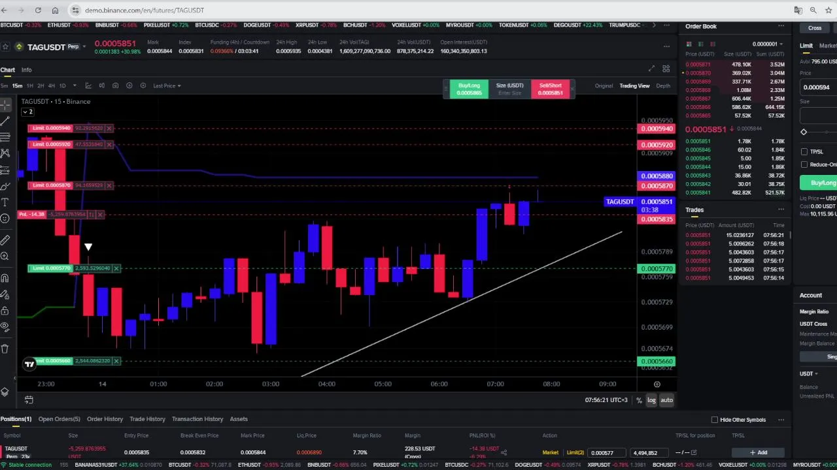Select the 1H timeframe
837x470 pixels.
[29, 86]
